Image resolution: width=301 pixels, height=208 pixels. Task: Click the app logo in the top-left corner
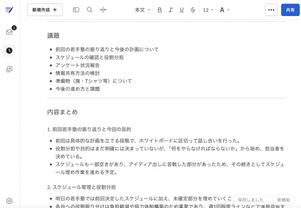pyautogui.click(x=9, y=10)
